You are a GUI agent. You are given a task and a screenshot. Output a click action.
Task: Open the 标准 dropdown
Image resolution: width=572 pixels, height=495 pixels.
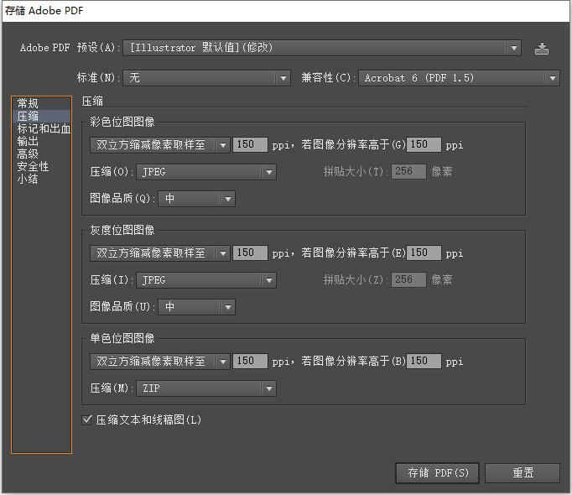pyautogui.click(x=206, y=78)
